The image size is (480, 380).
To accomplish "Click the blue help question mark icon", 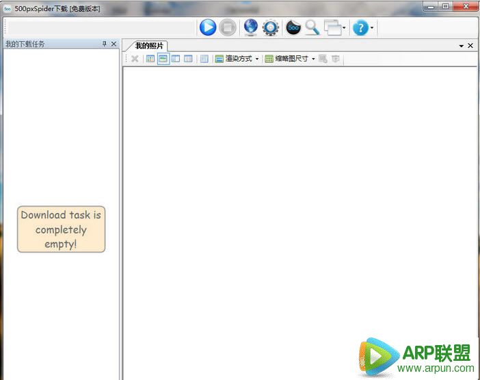I will click(360, 27).
